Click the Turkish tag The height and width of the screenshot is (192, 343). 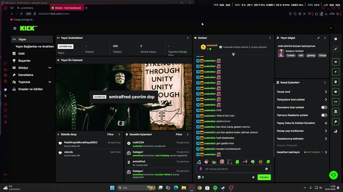(x=291, y=55)
